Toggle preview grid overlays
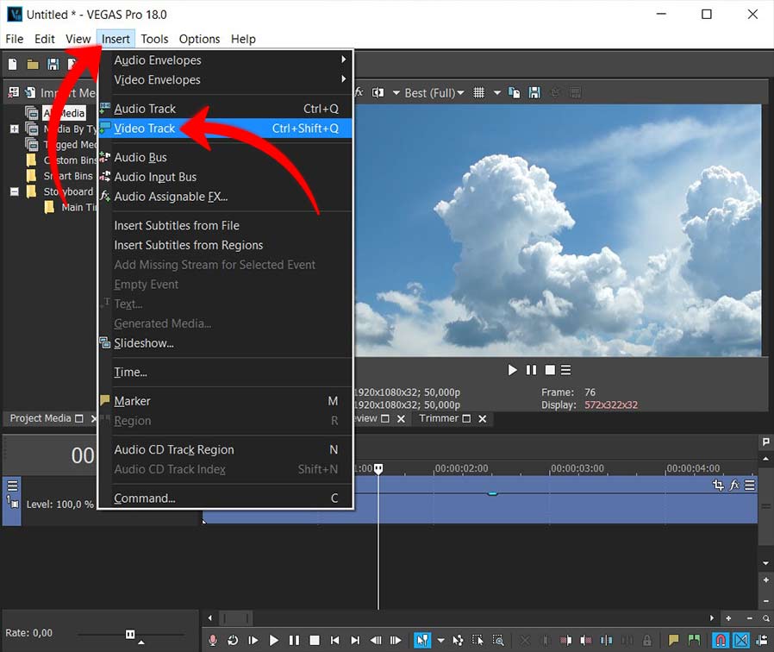The image size is (774, 652). coord(478,92)
